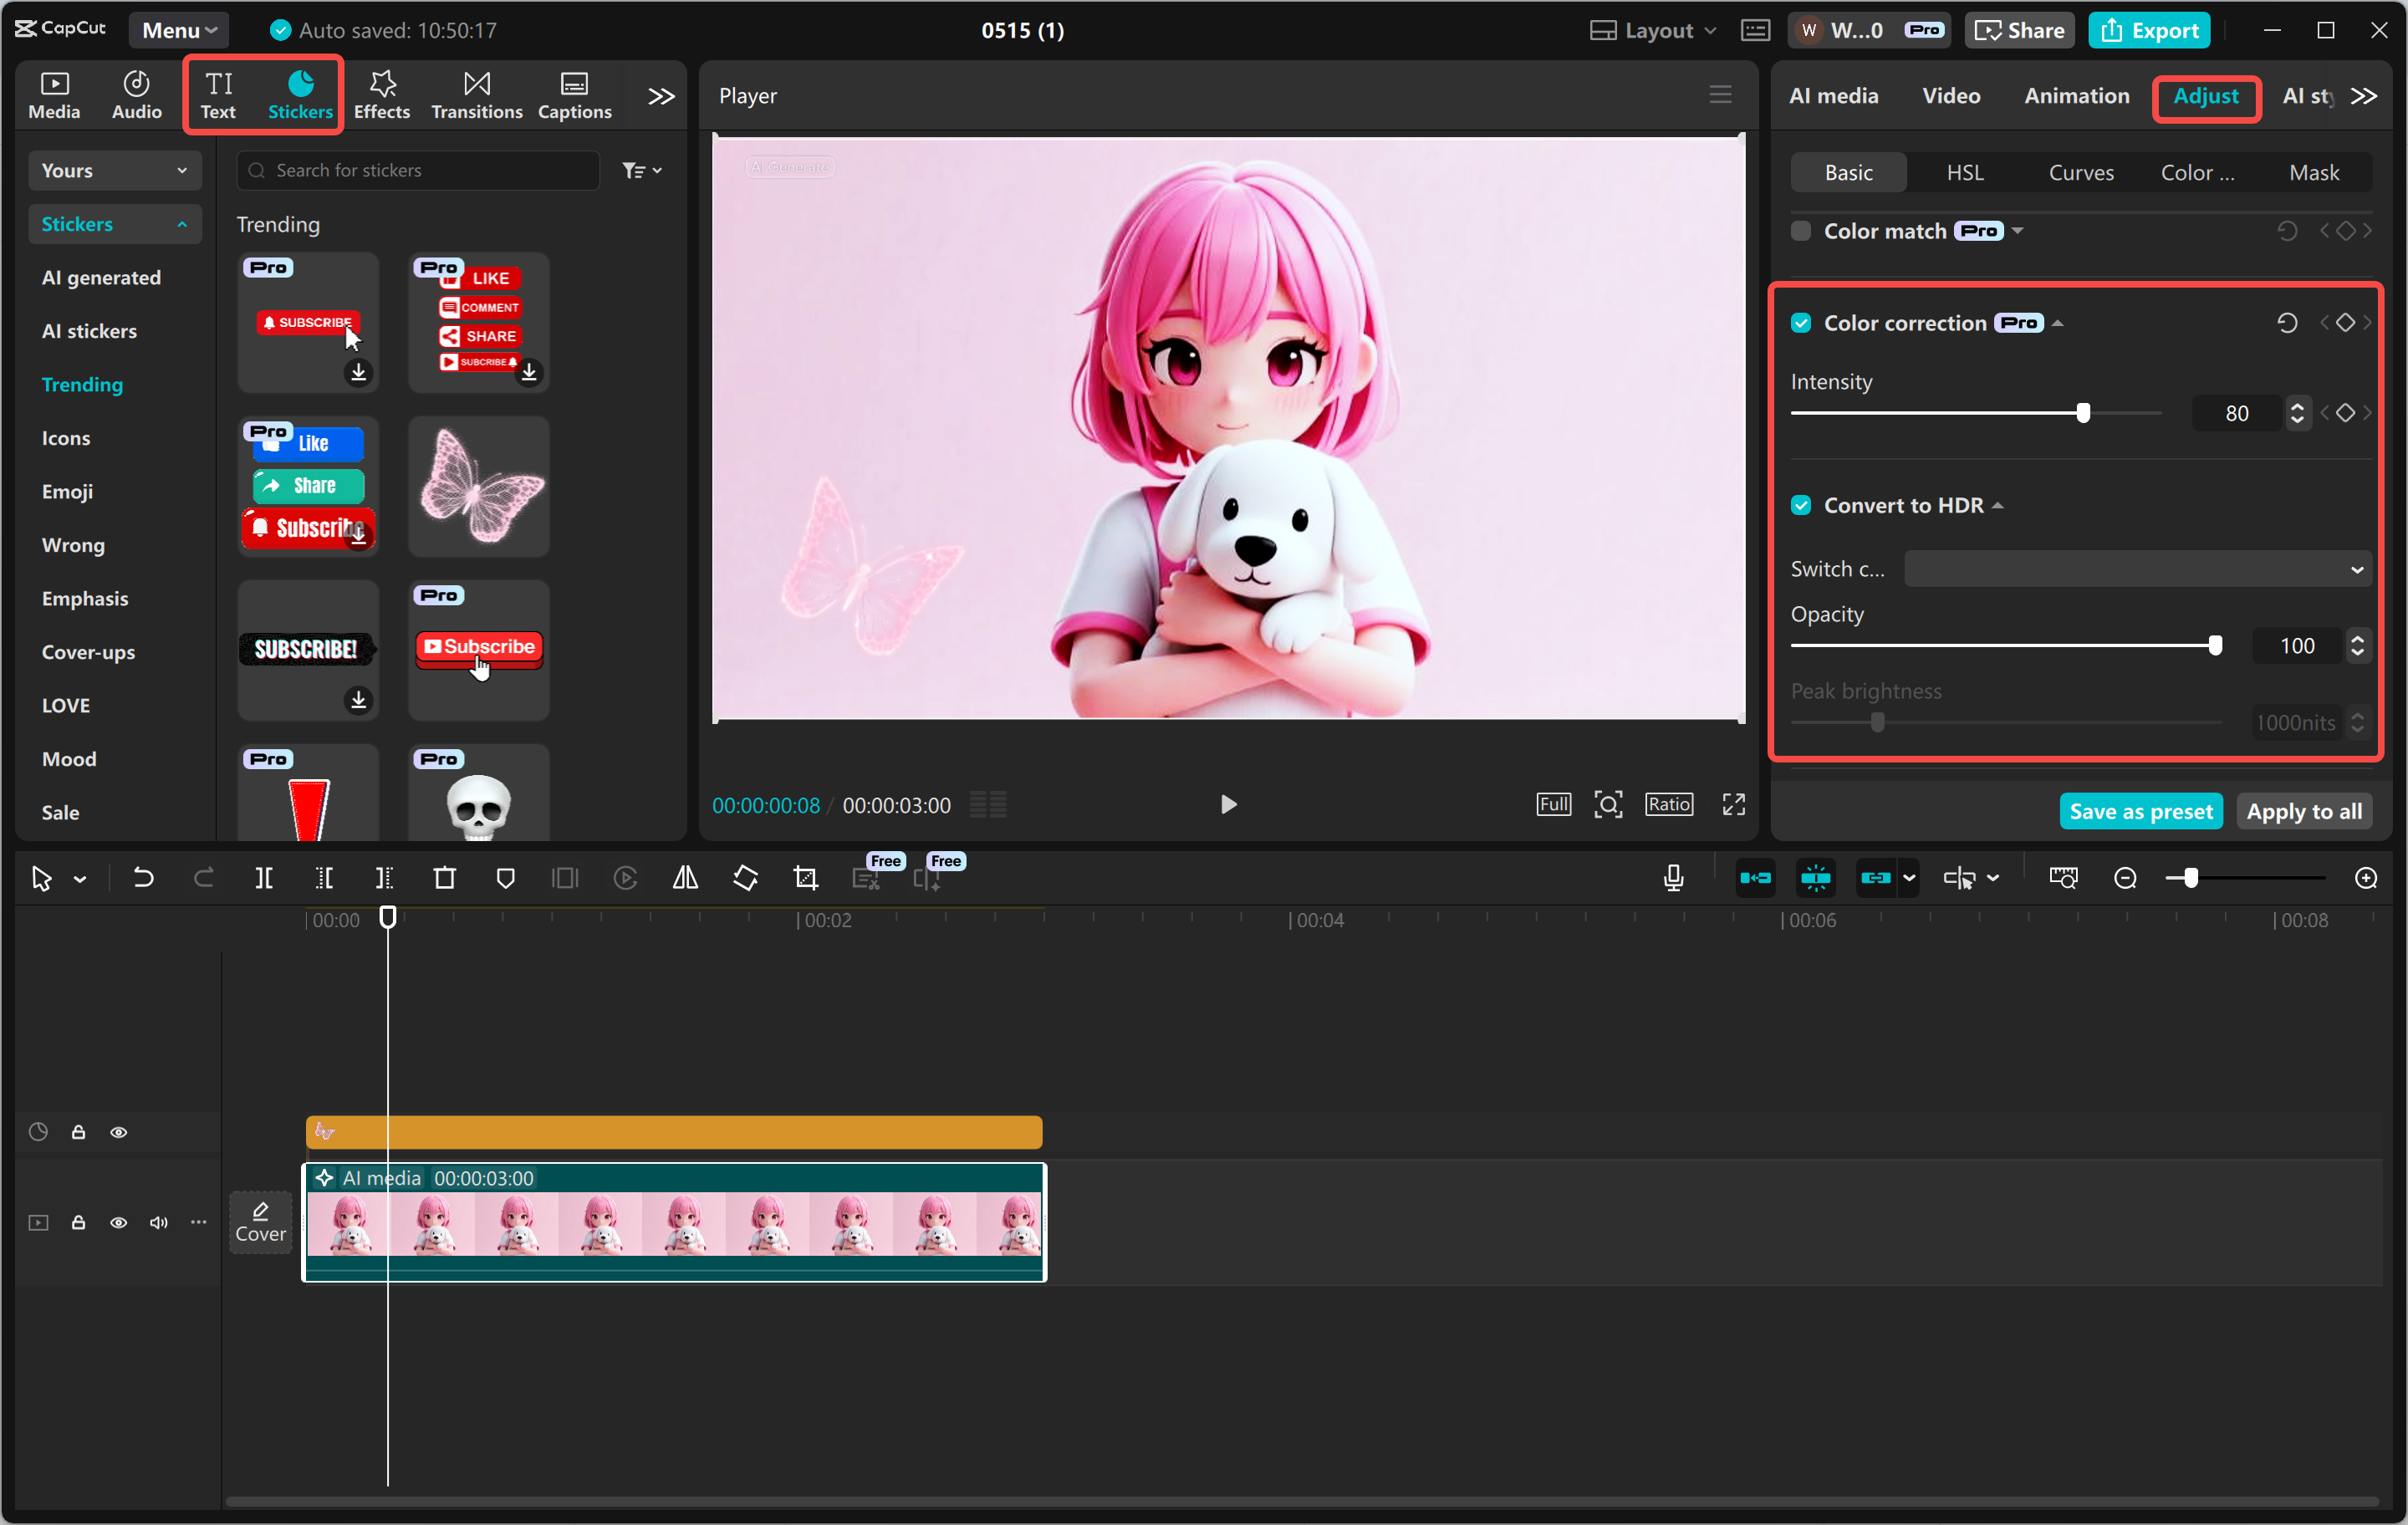This screenshot has height=1525, width=2408.
Task: Click the Rotate icon in timeline toolbar
Action: (745, 878)
